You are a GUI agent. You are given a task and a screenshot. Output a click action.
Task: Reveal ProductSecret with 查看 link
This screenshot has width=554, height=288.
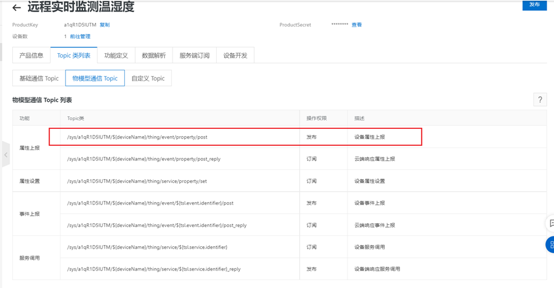357,25
